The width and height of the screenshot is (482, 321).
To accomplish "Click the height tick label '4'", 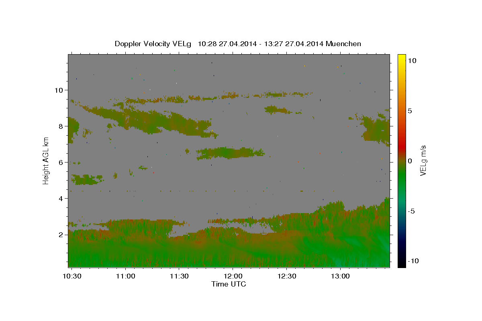I will (60, 198).
